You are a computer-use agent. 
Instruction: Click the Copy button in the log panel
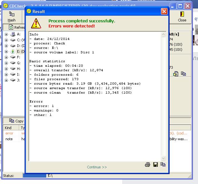[x=16, y=121]
